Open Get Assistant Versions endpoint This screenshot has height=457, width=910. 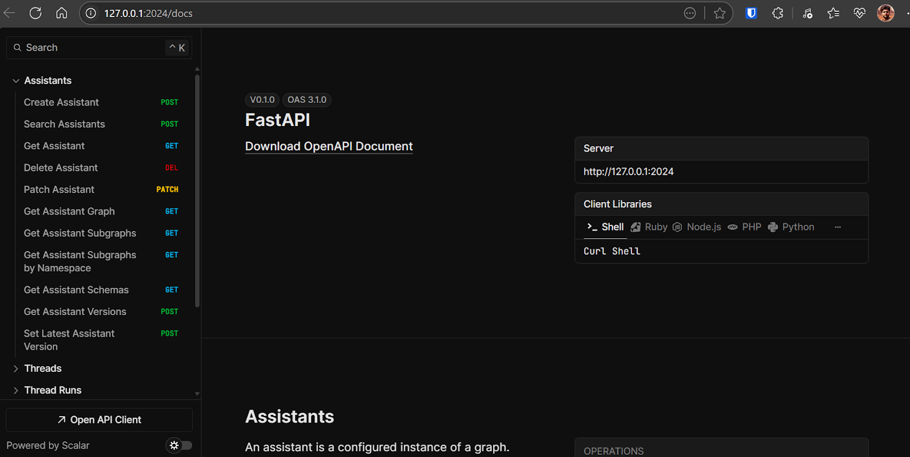pyautogui.click(x=101, y=312)
